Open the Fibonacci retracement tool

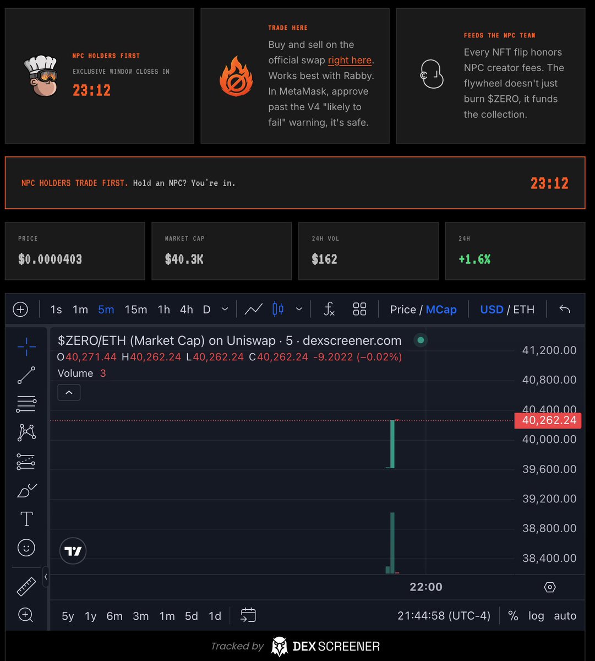click(x=26, y=404)
